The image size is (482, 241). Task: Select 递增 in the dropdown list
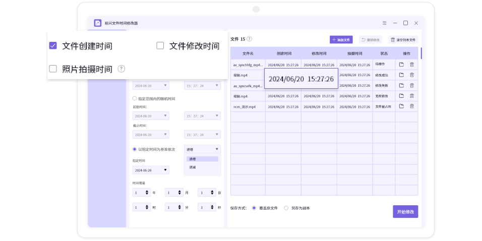click(x=202, y=159)
